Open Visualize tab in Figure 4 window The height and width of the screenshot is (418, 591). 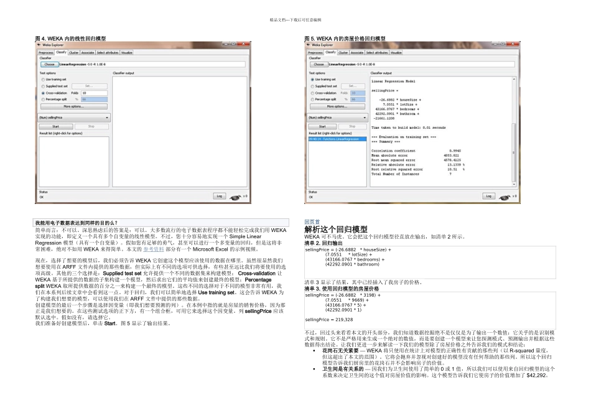tap(127, 53)
